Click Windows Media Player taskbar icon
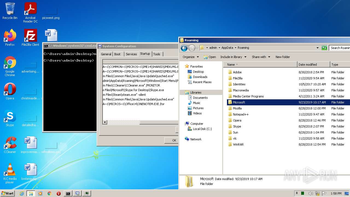 (40, 193)
